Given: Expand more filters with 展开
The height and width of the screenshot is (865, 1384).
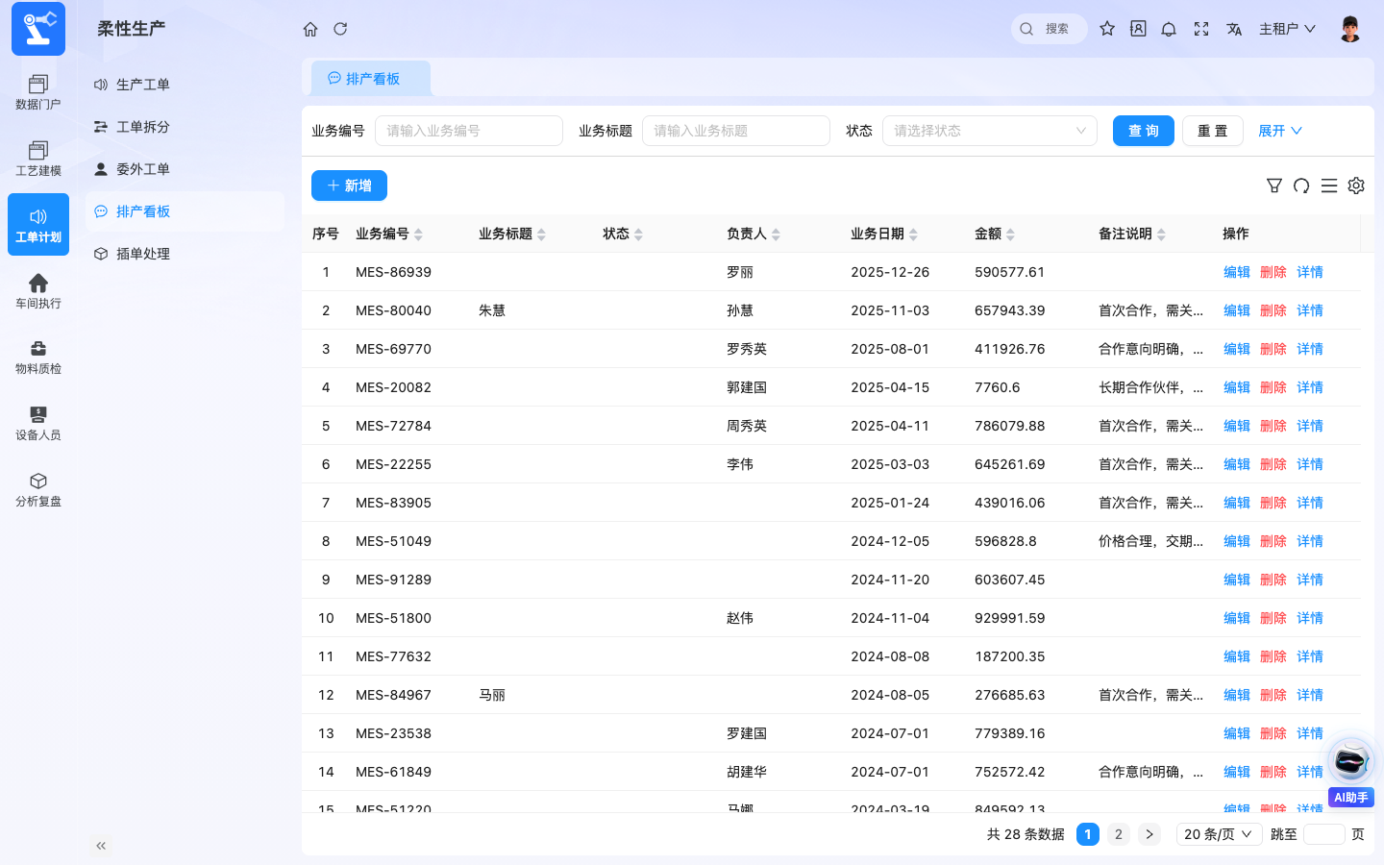Looking at the screenshot, I should (1280, 131).
